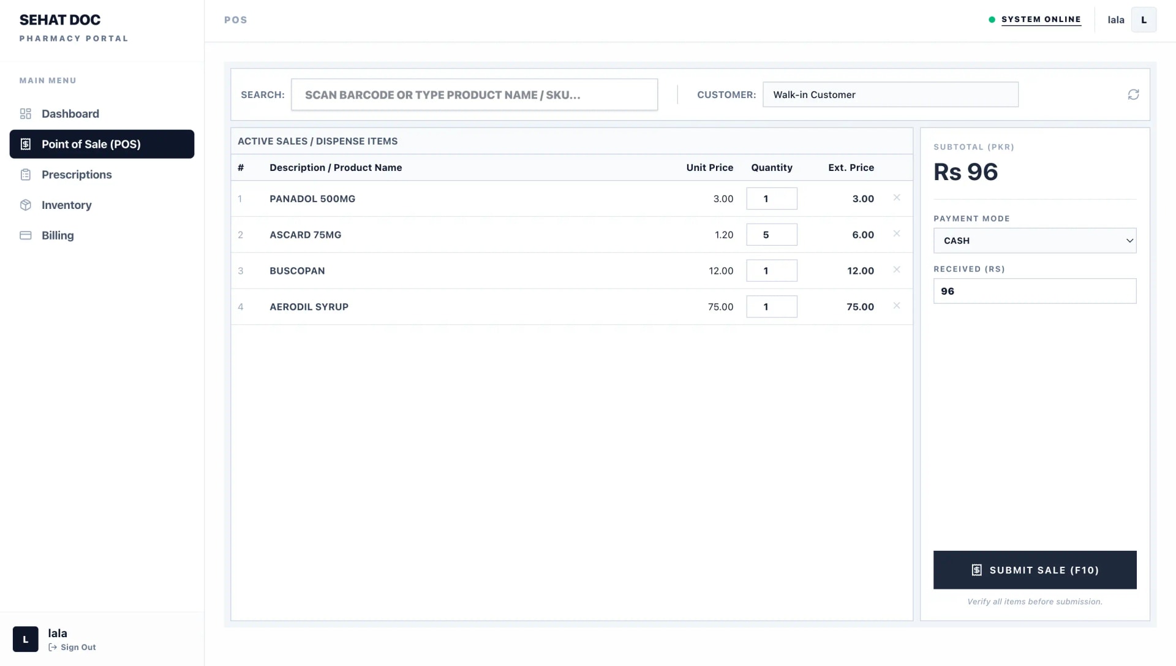Remove BUSCOPAN row with X icon

click(897, 270)
